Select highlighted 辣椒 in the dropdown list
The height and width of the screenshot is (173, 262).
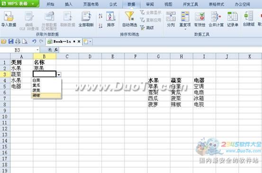[x=46, y=95]
